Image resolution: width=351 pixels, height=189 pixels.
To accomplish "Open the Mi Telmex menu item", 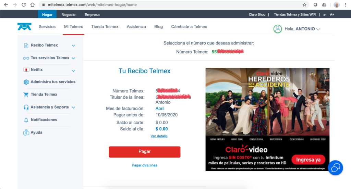I will point(73,27).
